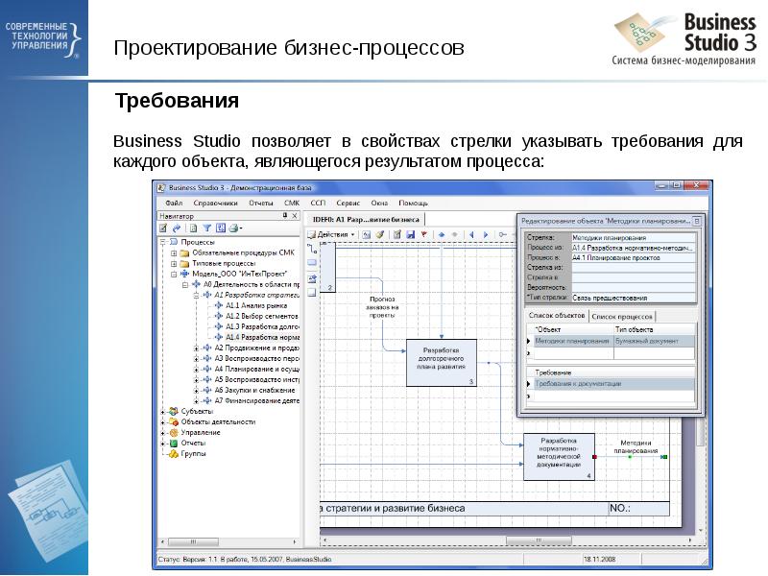Open the СМК menu
This screenshot has height=576, width=768.
(x=292, y=203)
